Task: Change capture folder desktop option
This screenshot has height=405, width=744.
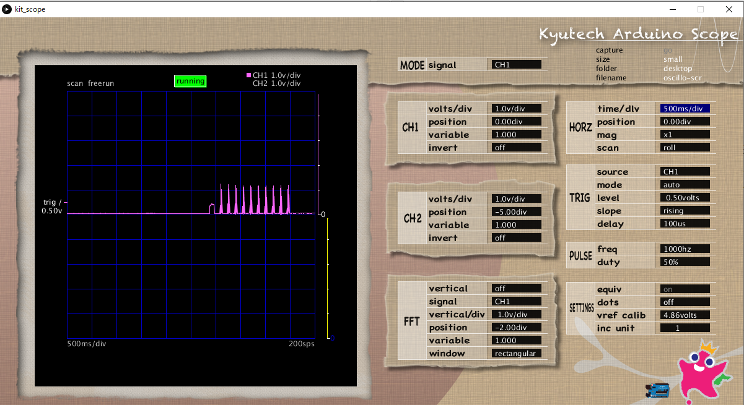Action: click(678, 69)
